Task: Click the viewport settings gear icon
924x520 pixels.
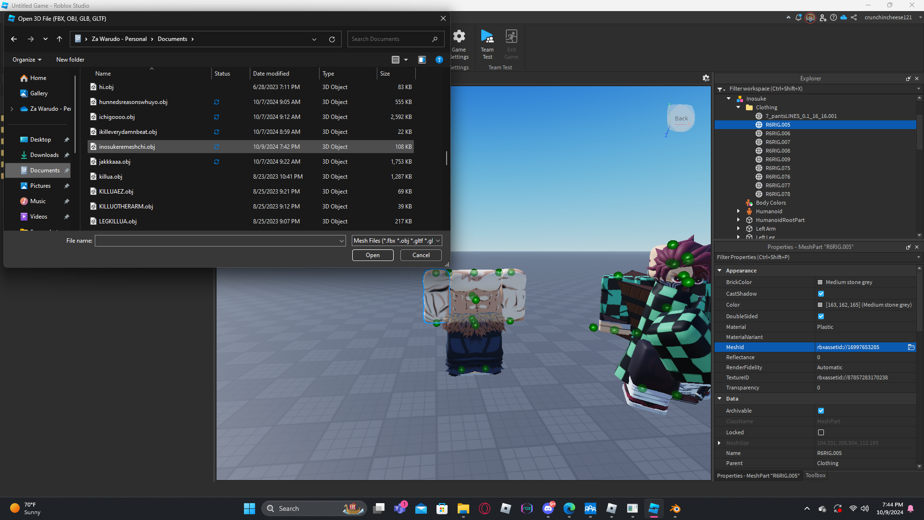Action: [x=706, y=78]
